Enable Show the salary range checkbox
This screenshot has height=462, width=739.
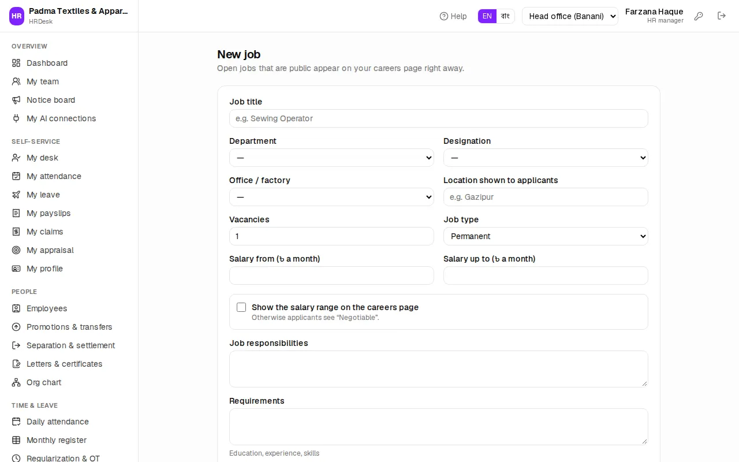click(x=241, y=307)
